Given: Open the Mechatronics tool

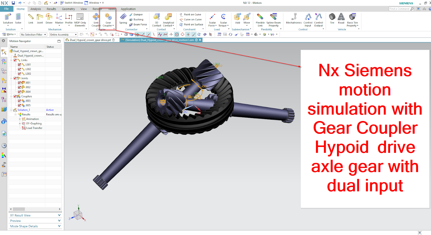Looking at the screenshot, I should pos(294,19).
